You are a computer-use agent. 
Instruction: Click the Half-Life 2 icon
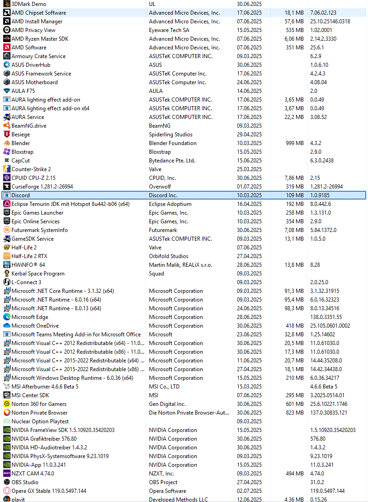pyautogui.click(x=7, y=248)
